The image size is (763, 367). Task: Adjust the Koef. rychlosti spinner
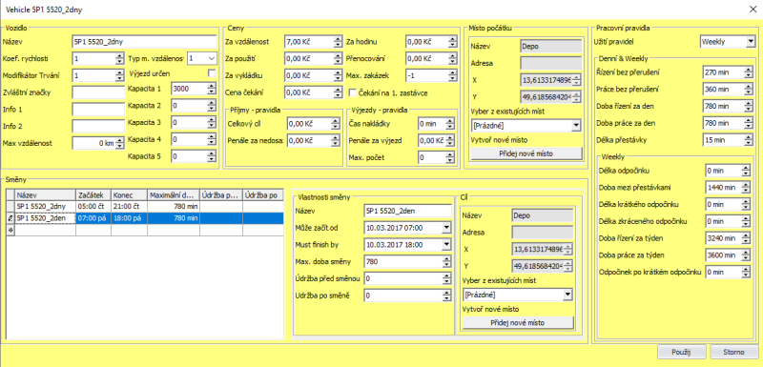point(120,58)
